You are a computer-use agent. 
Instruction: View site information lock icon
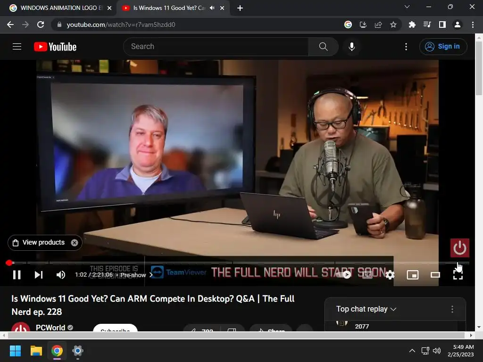[59, 25]
